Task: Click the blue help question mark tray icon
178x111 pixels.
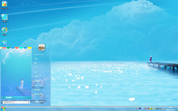Action: click(140, 108)
